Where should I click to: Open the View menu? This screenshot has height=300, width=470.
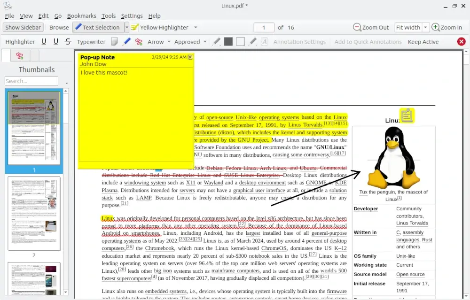[x=26, y=16]
